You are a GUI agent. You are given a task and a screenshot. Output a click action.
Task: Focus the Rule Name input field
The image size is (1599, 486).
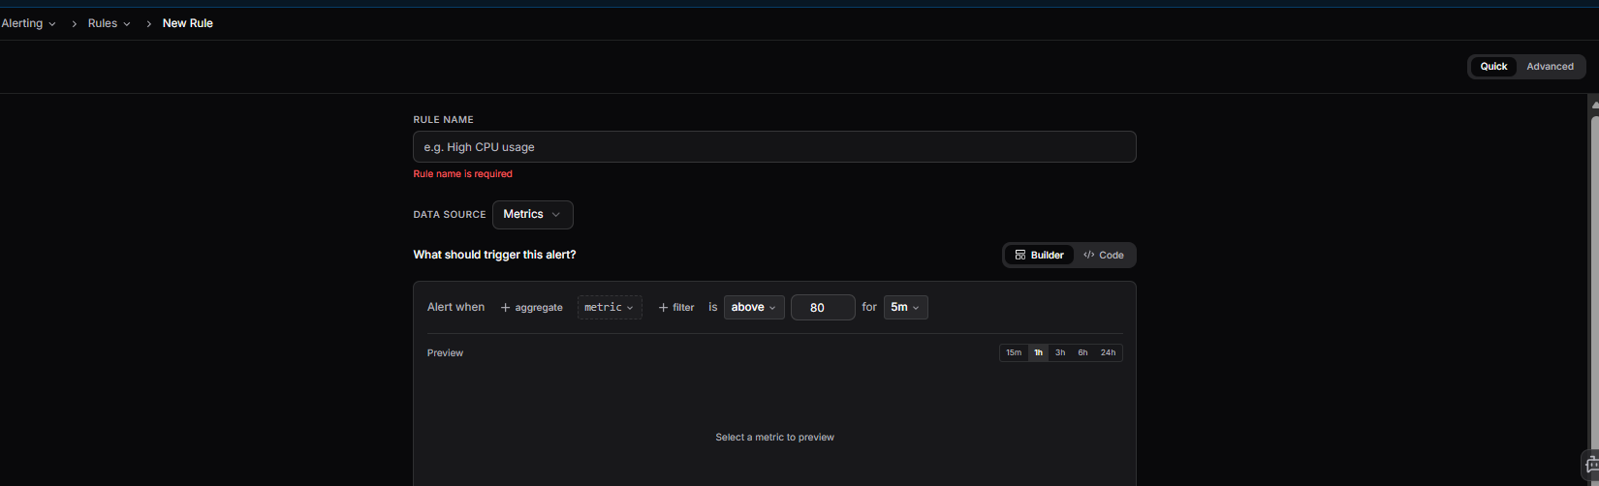point(774,147)
